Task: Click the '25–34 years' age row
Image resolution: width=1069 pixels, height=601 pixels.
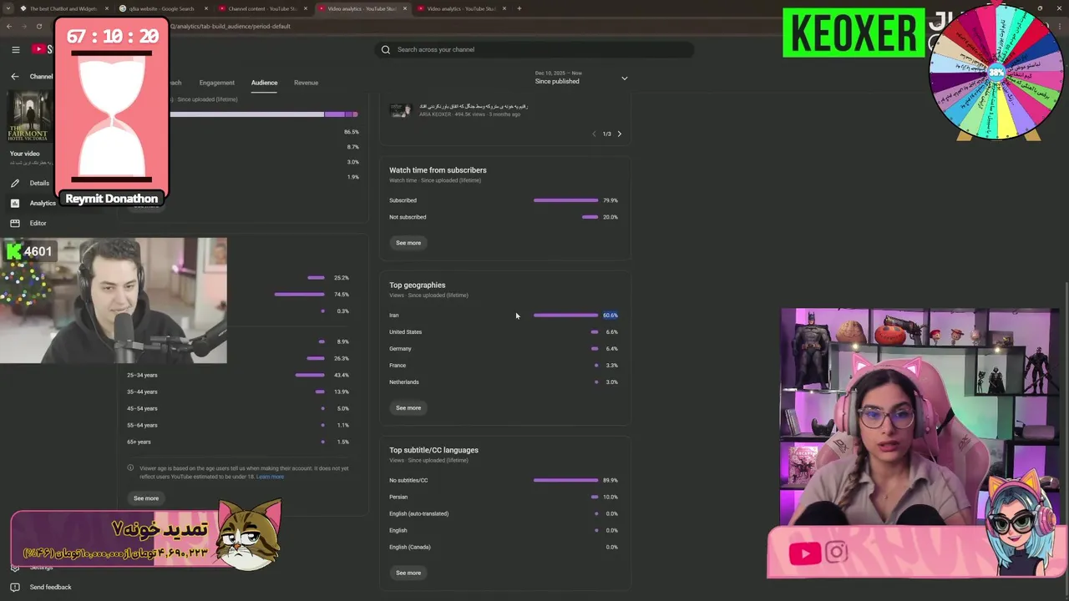Action: tap(238, 375)
